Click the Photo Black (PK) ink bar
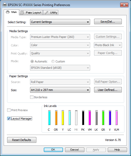Image resolution: width=131 pixels, height=156 pixels. pyautogui.click(x=83, y=118)
